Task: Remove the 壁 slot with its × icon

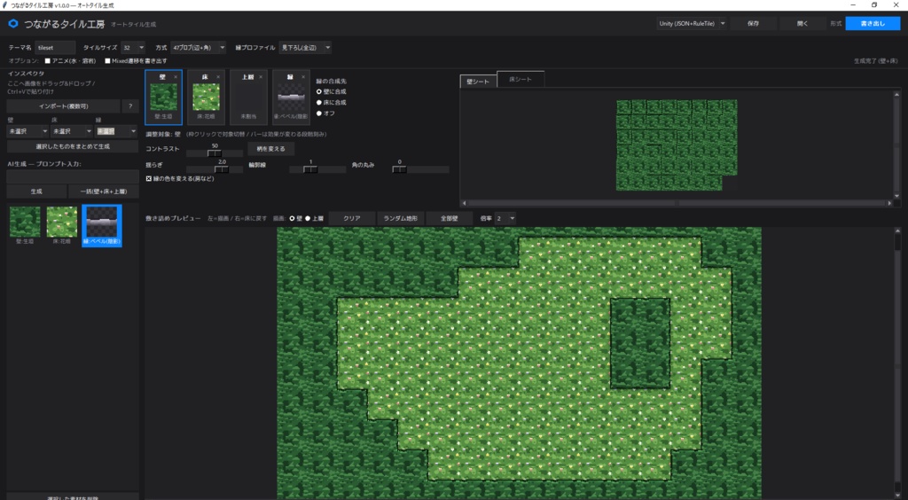Action: point(176,77)
